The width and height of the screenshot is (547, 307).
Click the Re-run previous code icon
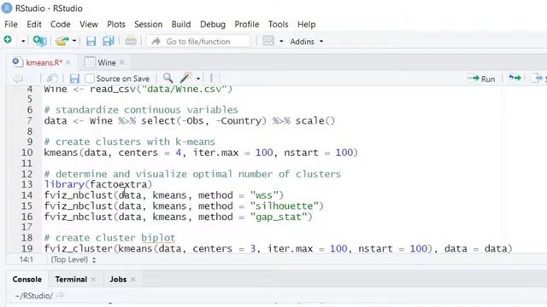click(515, 78)
